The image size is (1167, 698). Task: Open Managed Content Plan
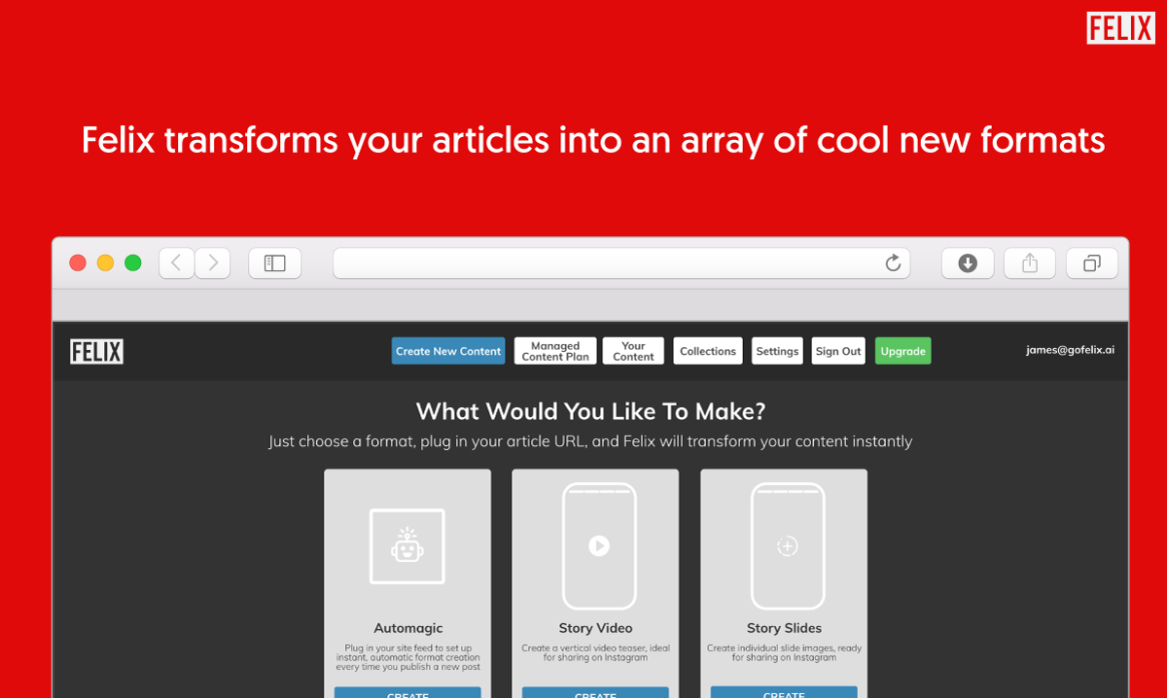(555, 351)
